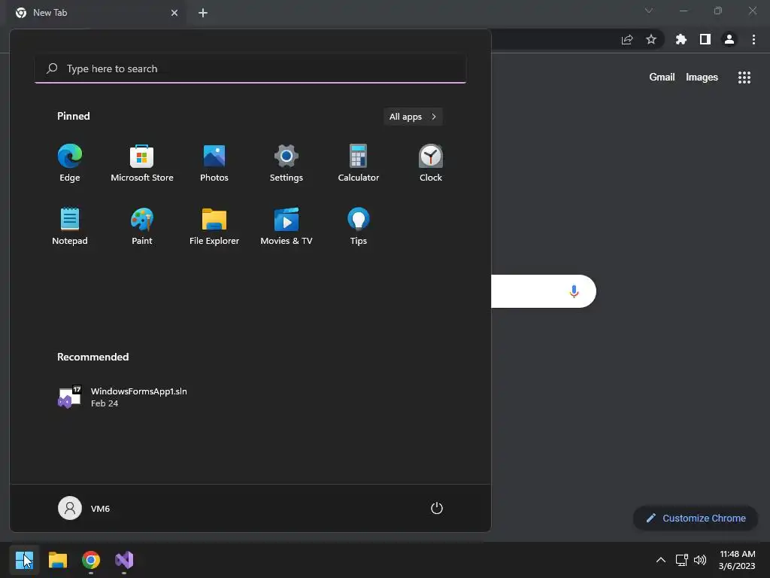Open the Paint app
The image size is (770, 578).
point(142,226)
